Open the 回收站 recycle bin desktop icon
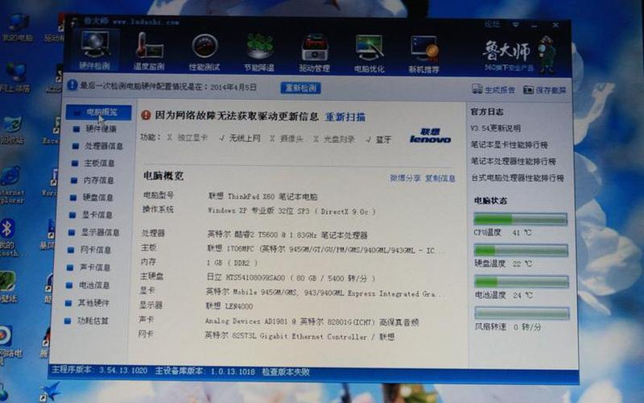The image size is (644, 403). point(12,130)
